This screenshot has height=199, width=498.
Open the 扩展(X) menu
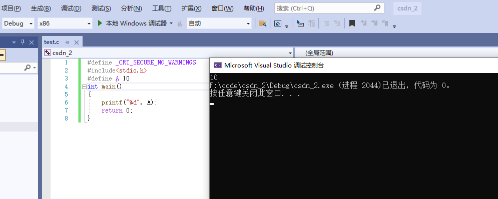click(192, 8)
